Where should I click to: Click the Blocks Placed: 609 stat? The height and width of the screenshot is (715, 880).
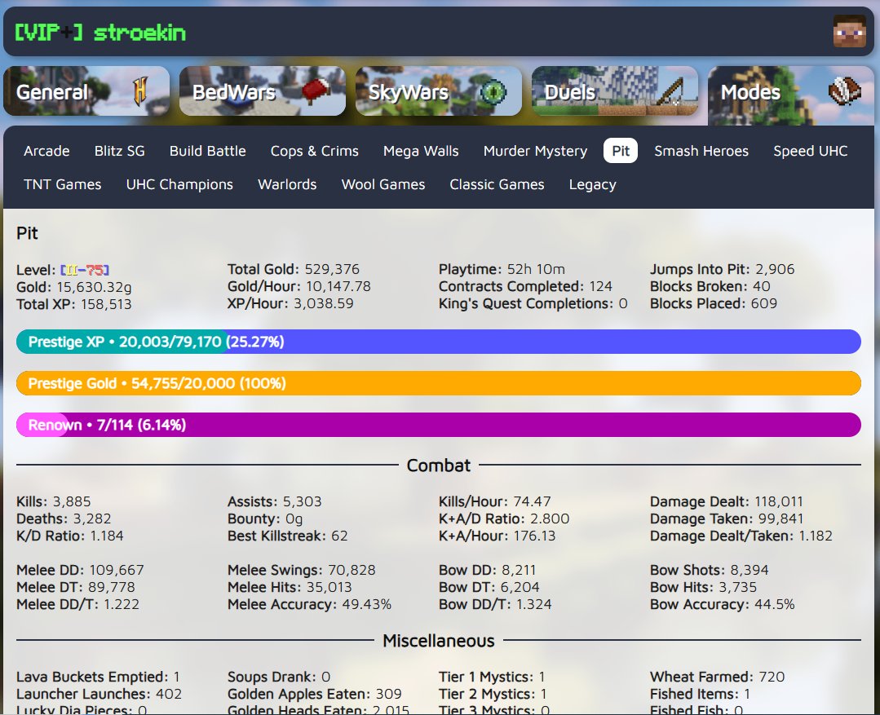(714, 303)
